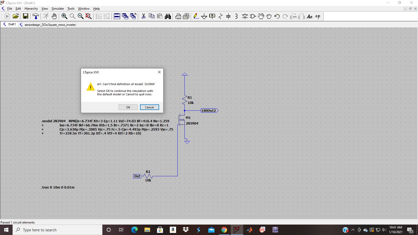Click the Windows Start button
This screenshot has height=235, width=418.
click(x=6, y=230)
